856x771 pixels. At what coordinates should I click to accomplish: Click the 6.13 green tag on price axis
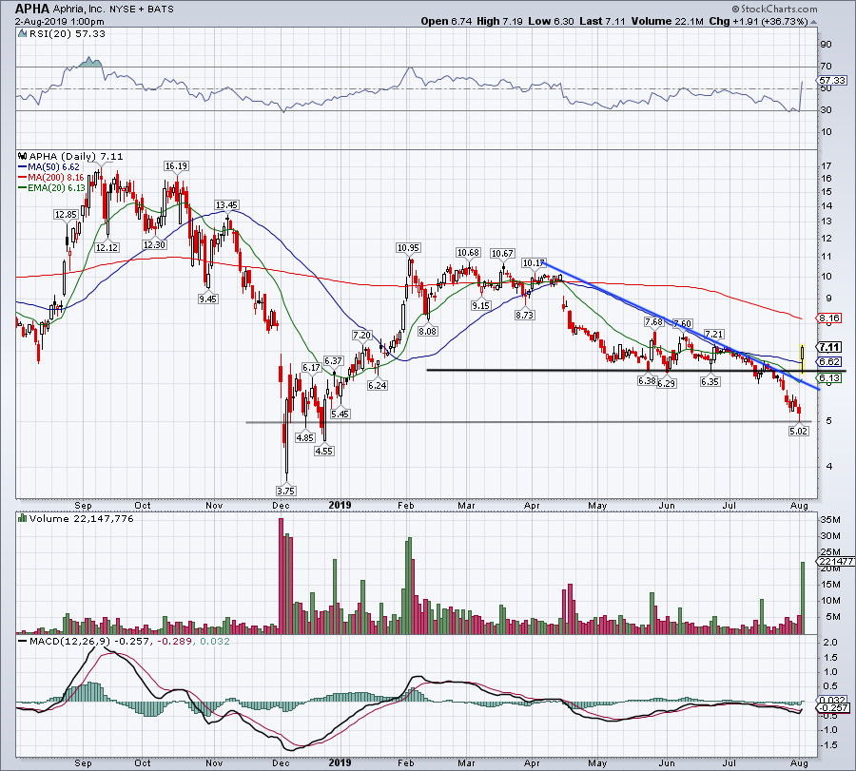click(829, 378)
